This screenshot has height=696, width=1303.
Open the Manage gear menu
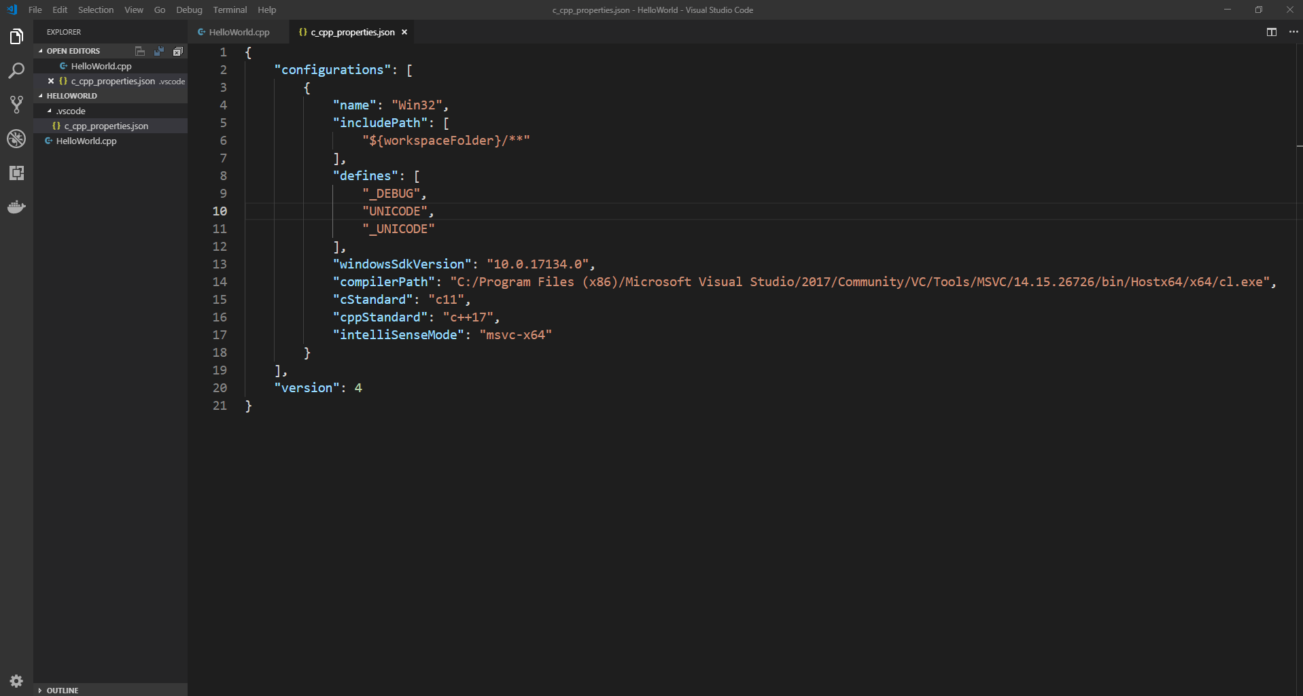16,681
